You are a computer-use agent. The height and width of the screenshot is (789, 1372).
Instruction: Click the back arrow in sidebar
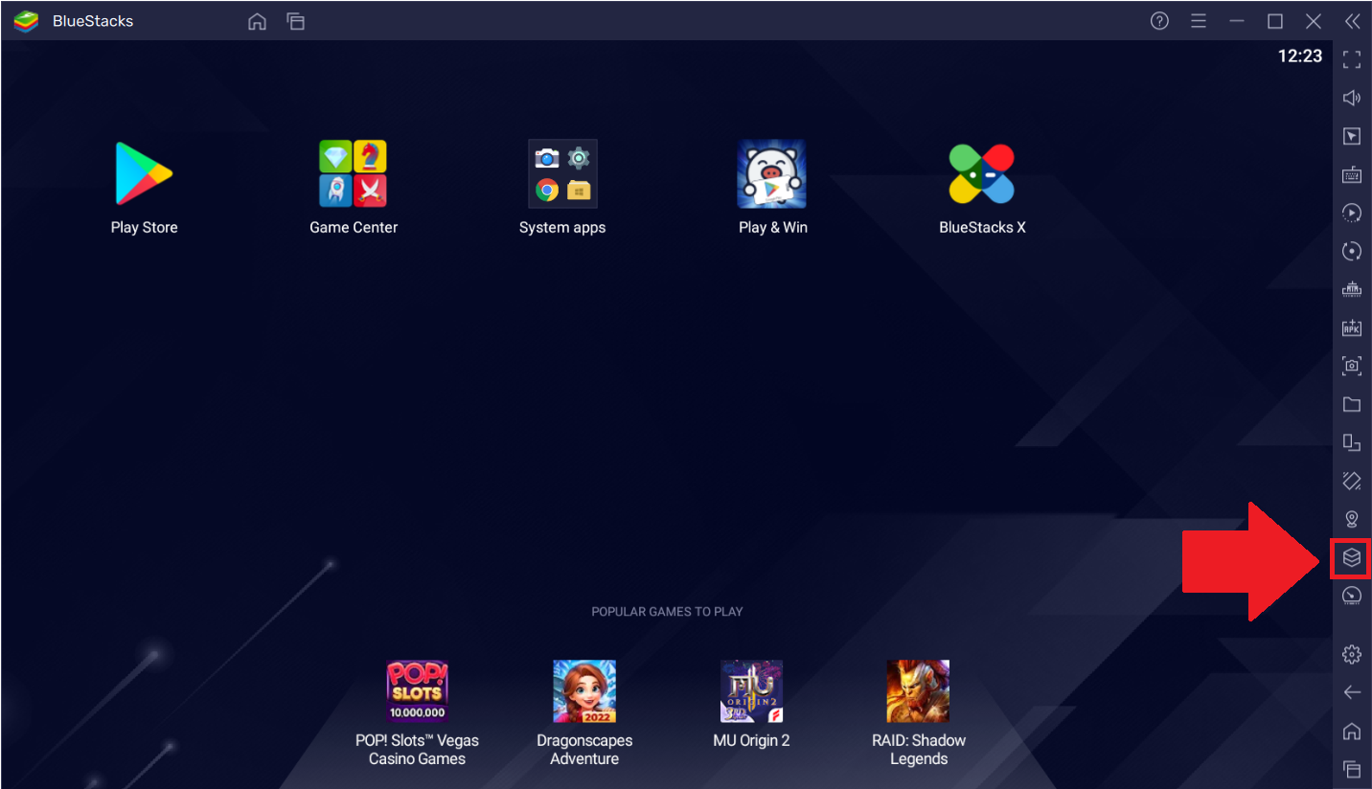point(1352,692)
